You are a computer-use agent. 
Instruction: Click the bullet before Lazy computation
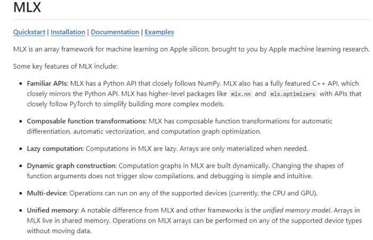pyautogui.click(x=21, y=149)
